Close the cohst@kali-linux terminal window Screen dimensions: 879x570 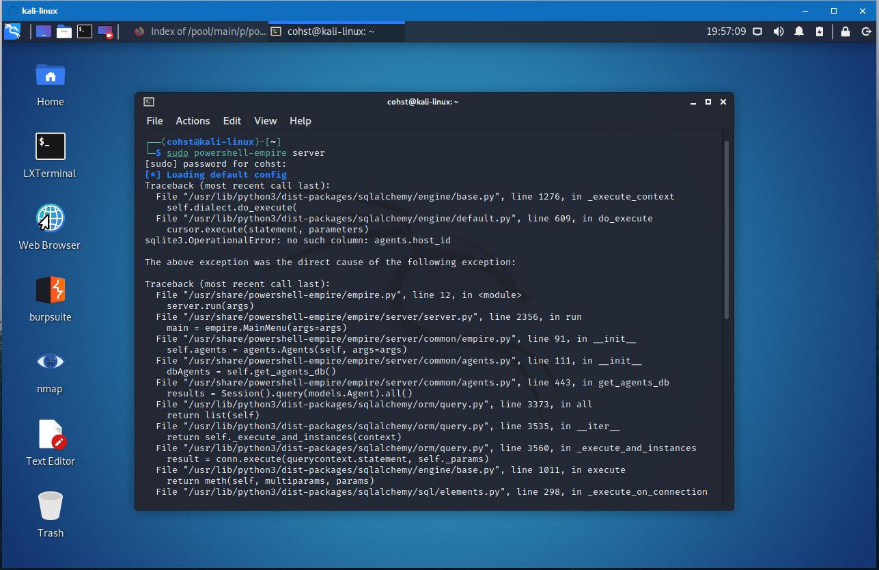click(723, 102)
